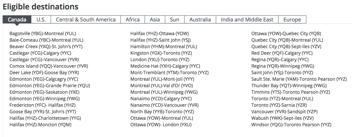Switch to the U.S. tab
Screen dimensions: 352x137
(41, 20)
